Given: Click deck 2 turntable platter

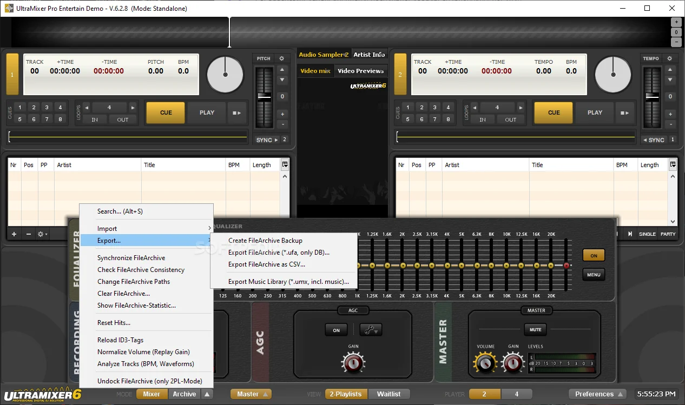Looking at the screenshot, I should tap(613, 75).
